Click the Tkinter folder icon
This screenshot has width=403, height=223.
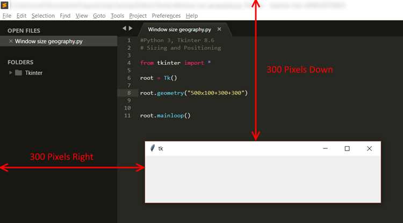[18, 73]
